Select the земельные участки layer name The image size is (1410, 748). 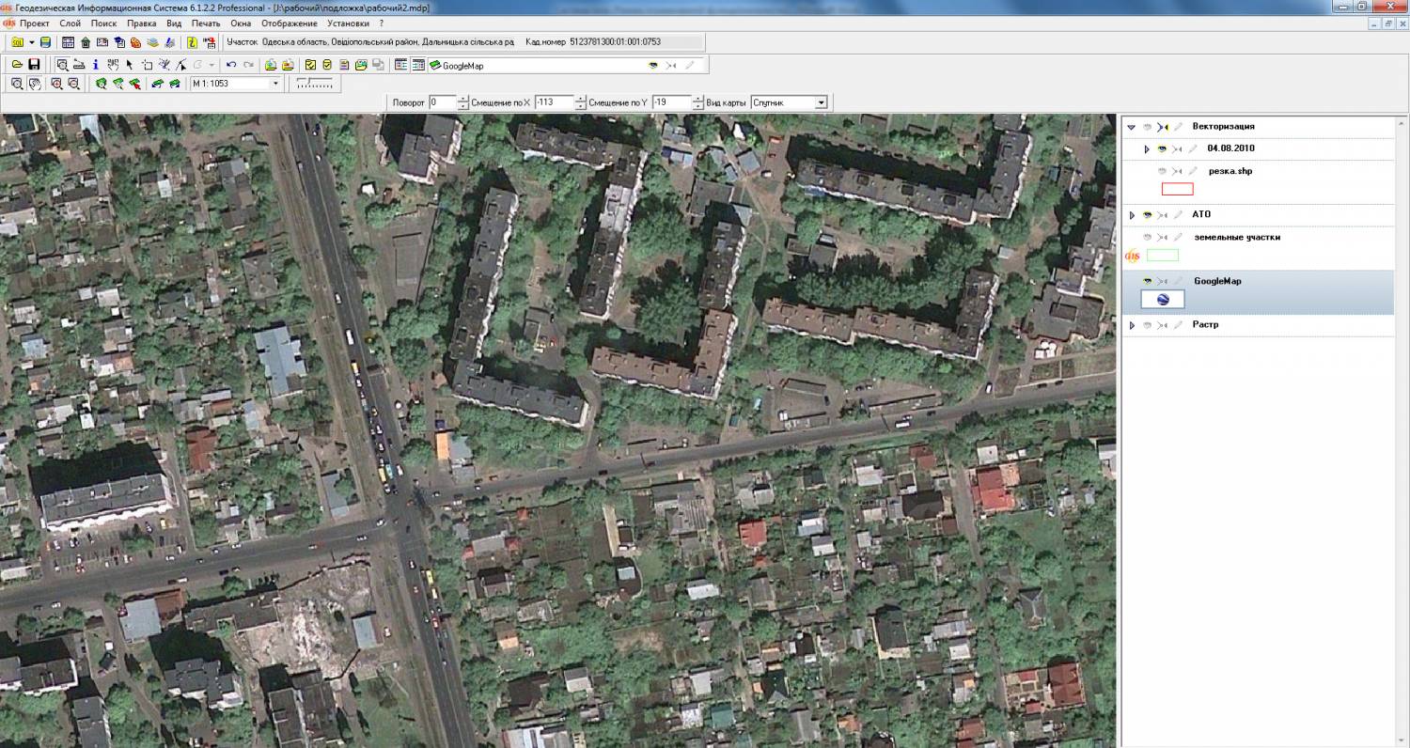coord(1237,237)
